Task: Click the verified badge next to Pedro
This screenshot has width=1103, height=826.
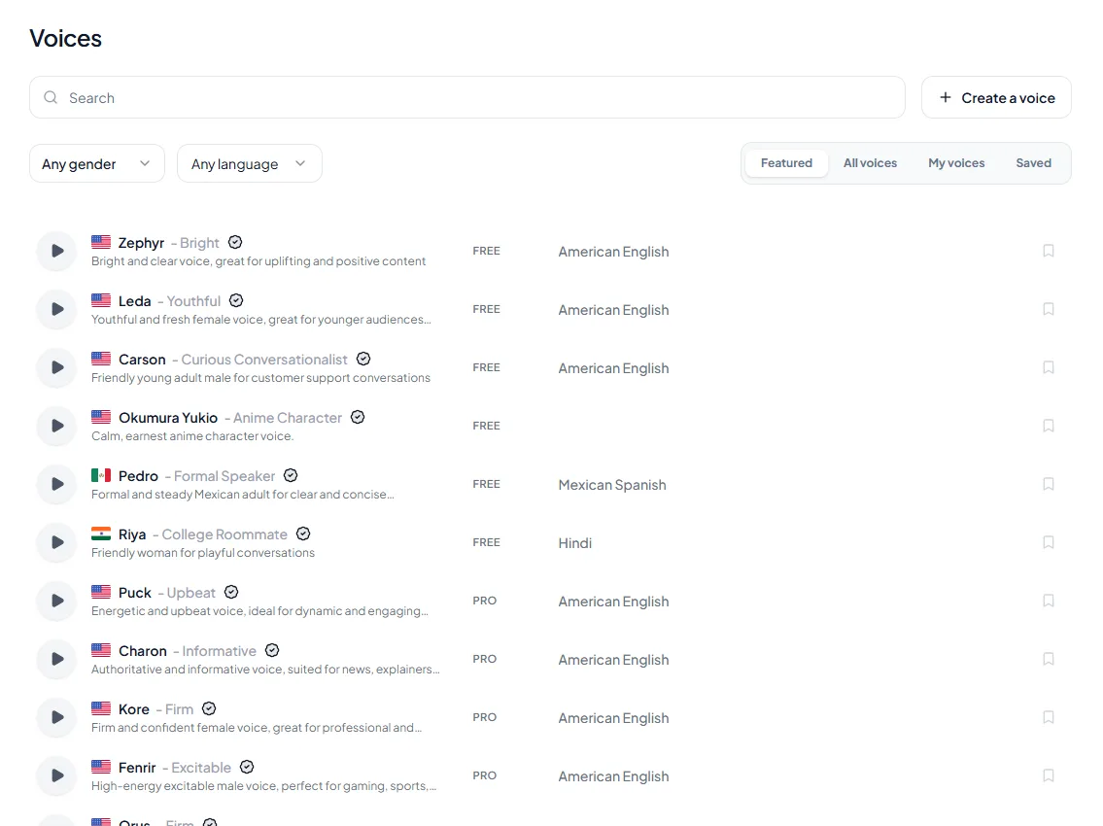Action: tap(291, 475)
